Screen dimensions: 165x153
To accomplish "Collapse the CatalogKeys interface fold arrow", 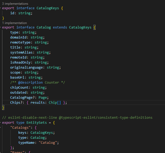I will 0,8.
